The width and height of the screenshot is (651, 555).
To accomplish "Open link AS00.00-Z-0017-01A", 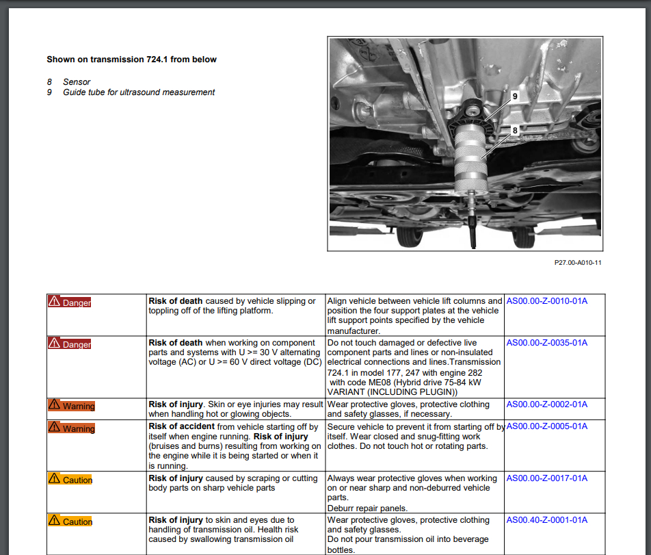I will [x=547, y=478].
